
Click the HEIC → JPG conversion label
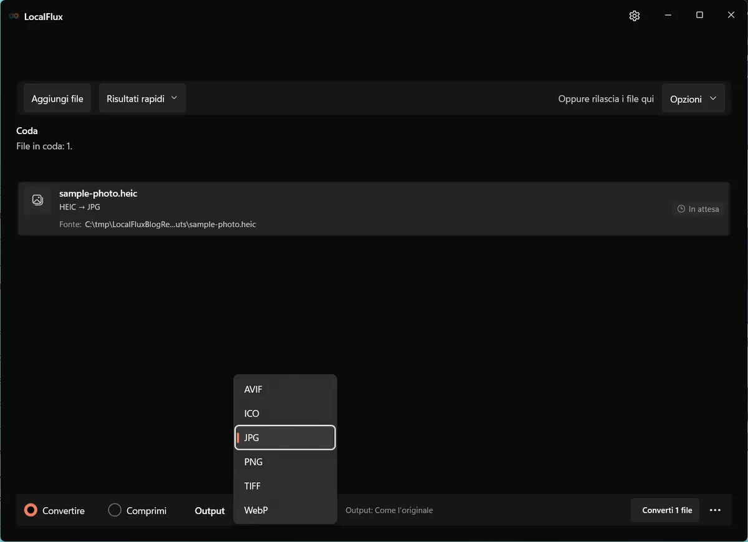(x=80, y=207)
